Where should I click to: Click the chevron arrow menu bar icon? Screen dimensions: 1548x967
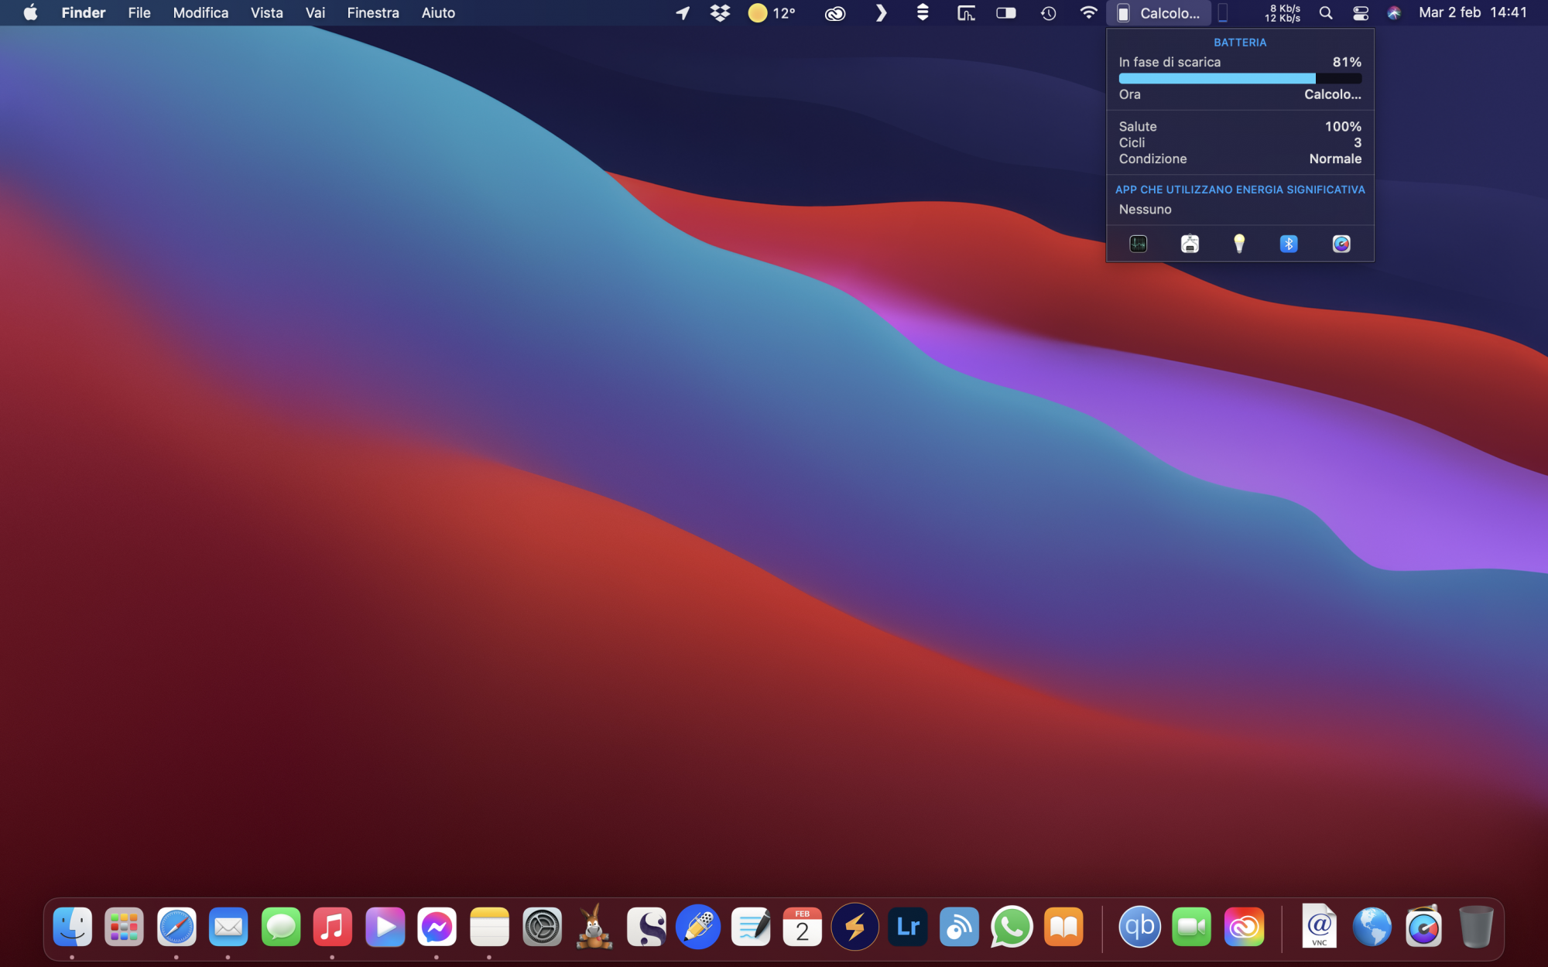pyautogui.click(x=881, y=13)
